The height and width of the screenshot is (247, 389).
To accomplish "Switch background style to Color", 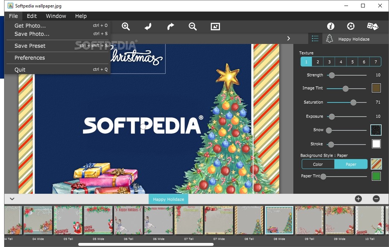I will click(318, 164).
